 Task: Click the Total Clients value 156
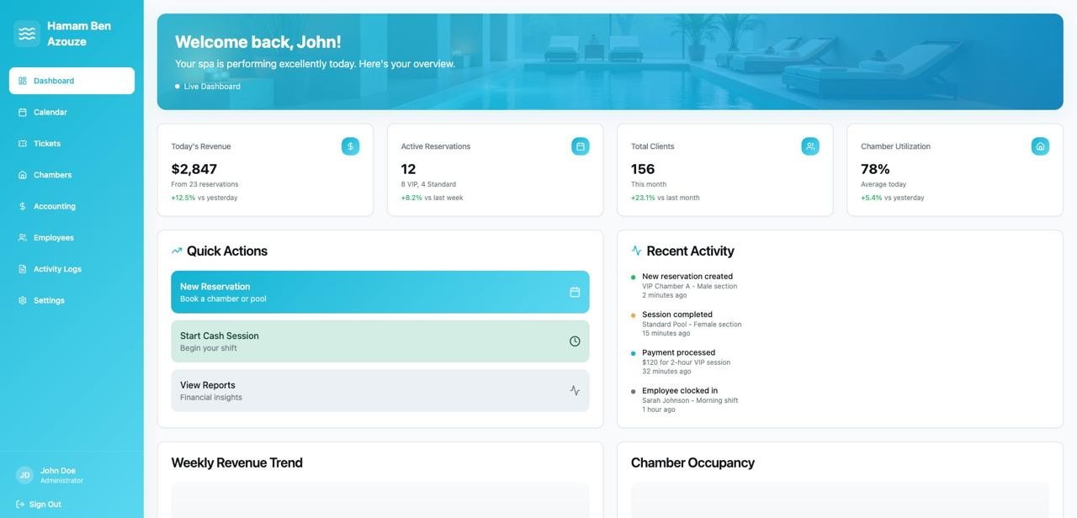pos(643,169)
